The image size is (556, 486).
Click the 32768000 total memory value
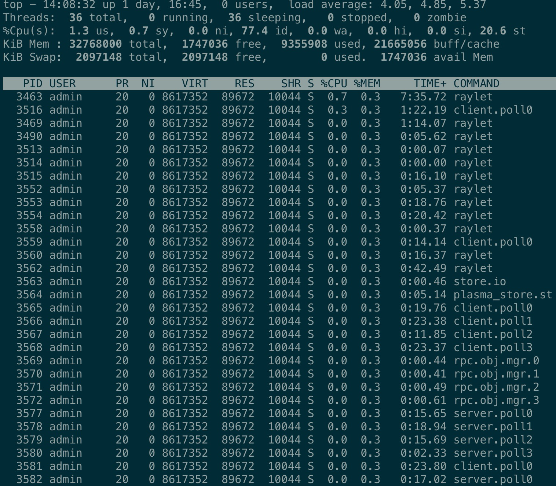(95, 44)
